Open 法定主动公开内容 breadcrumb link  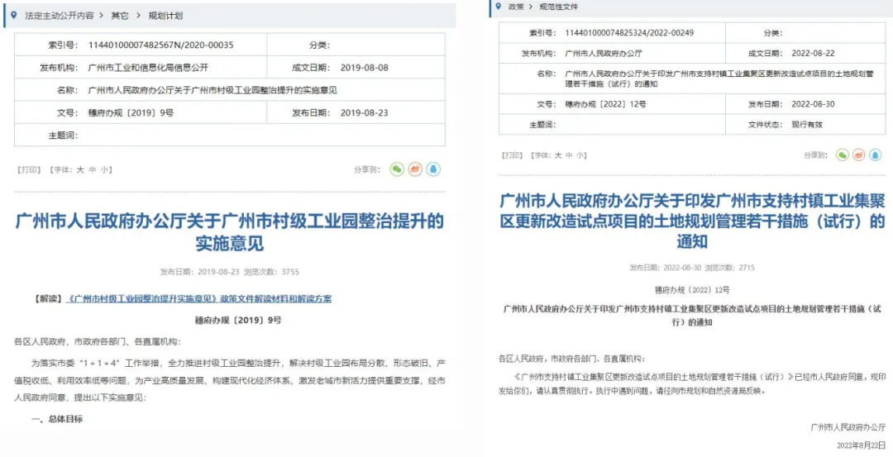point(60,16)
